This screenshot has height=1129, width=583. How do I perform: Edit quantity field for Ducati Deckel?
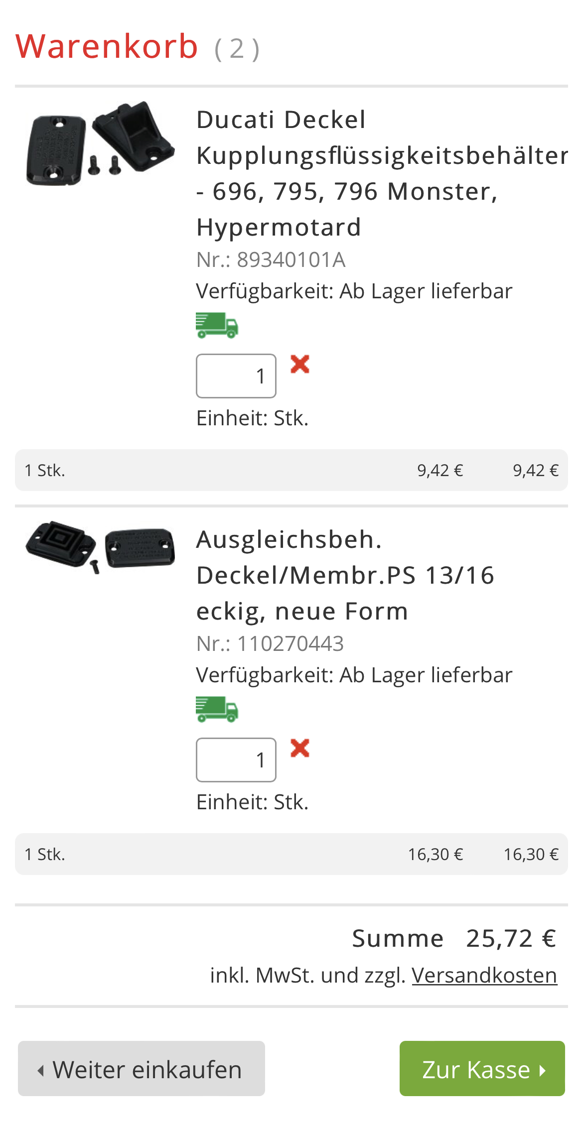point(236,376)
